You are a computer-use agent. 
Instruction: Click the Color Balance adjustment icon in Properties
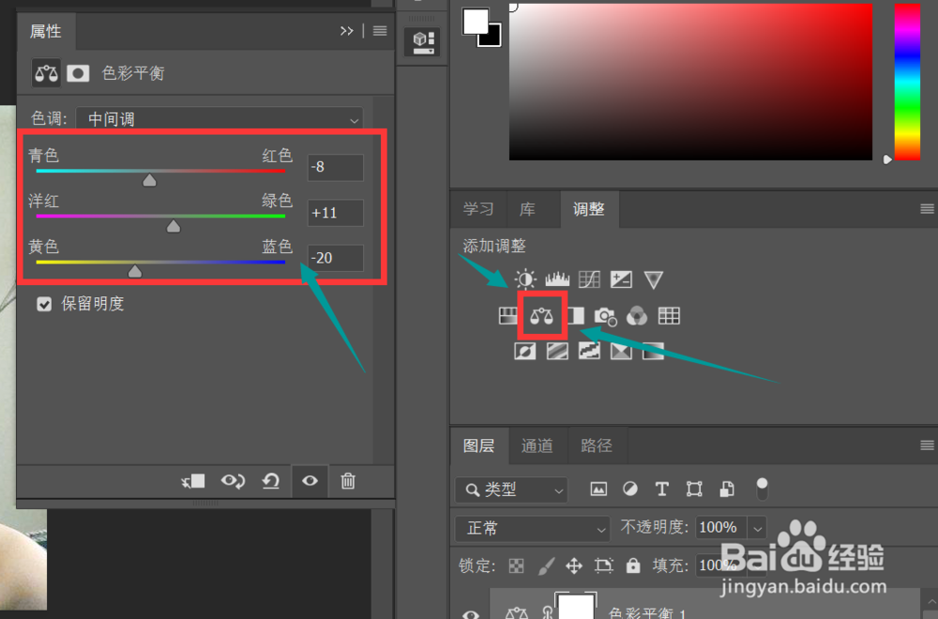pos(46,73)
